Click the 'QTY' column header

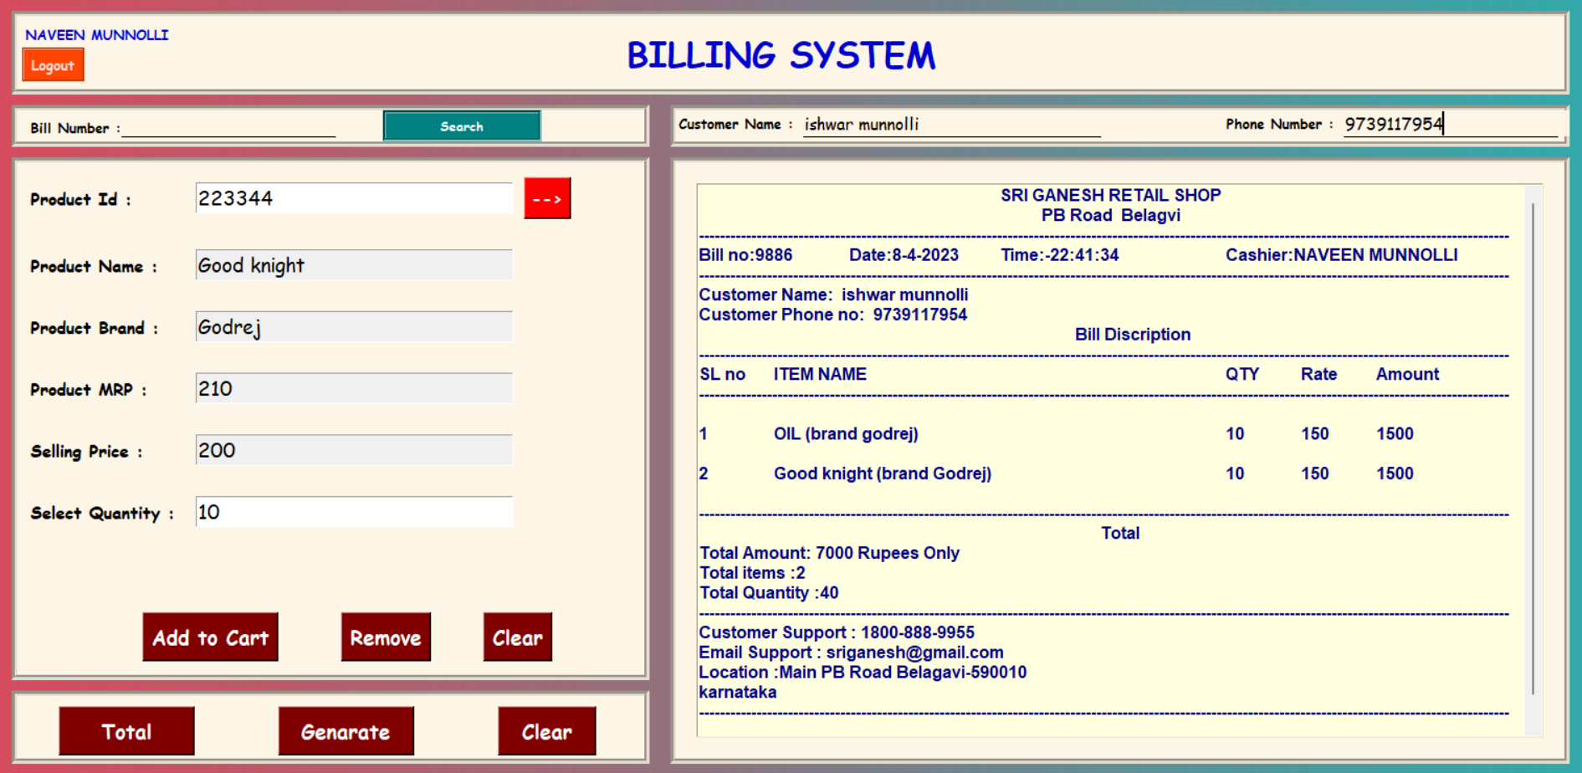[1242, 374]
